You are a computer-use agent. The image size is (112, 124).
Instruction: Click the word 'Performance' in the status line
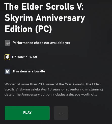(23, 43)
